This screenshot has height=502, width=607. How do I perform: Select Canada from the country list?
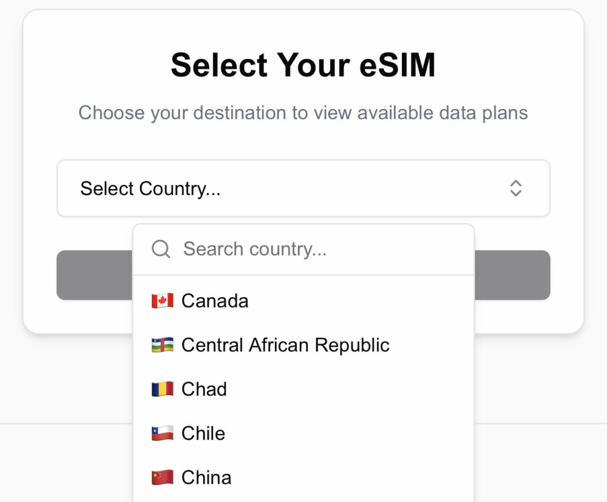pos(215,301)
